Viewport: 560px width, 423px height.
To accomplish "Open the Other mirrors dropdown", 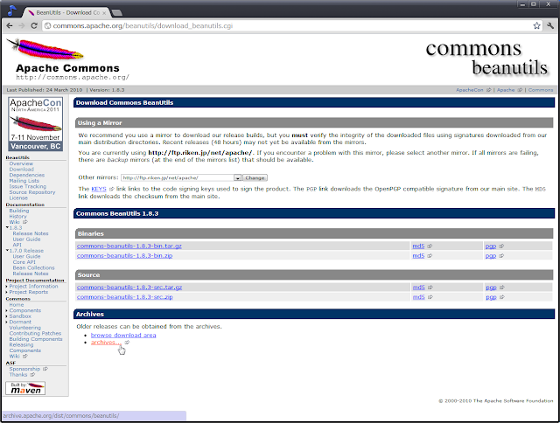I will (181, 177).
